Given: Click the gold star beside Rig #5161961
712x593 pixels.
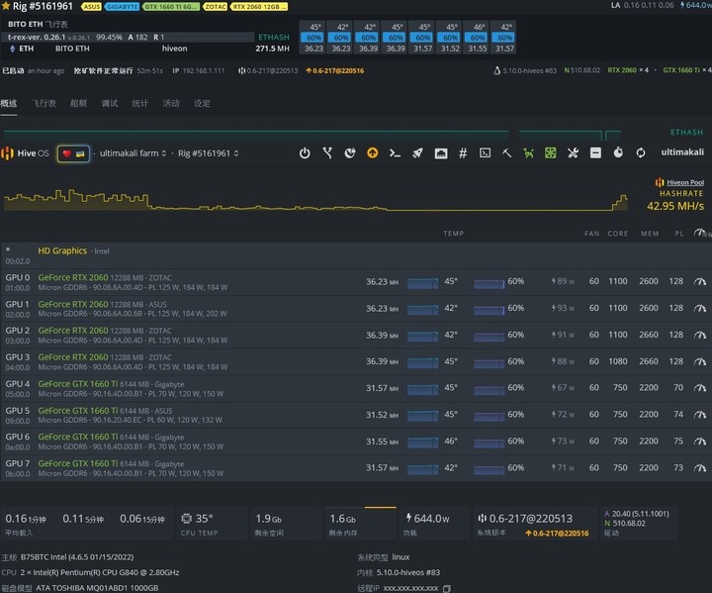Looking at the screenshot, I should point(6,6).
